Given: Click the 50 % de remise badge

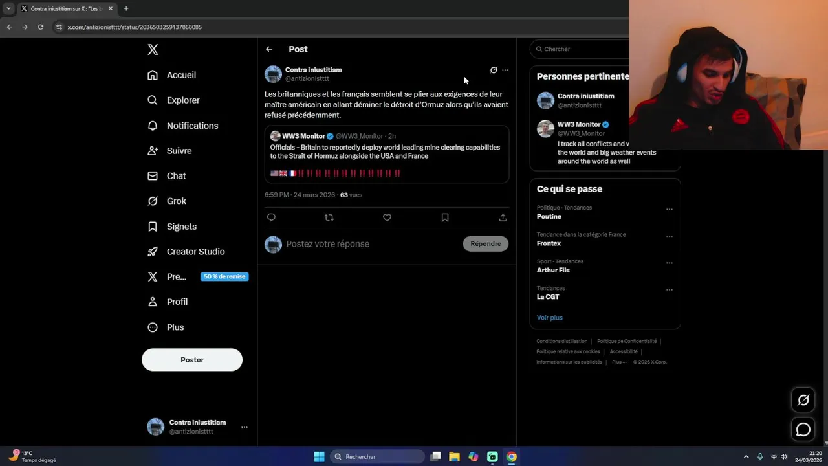Looking at the screenshot, I should coord(224,276).
